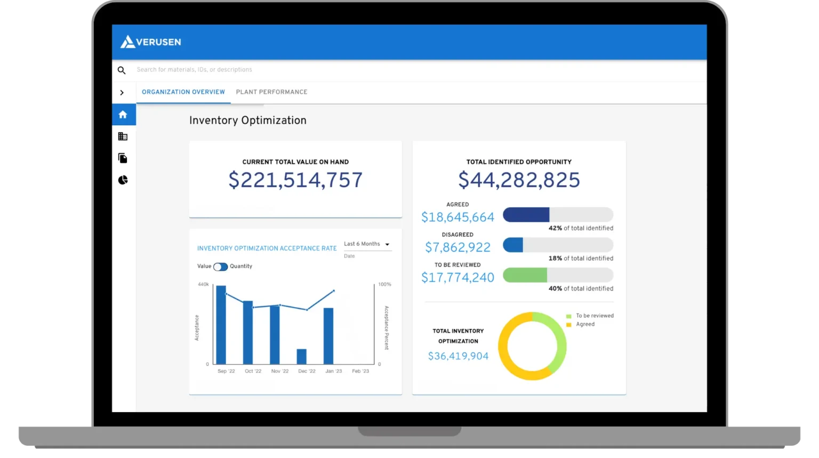
Task: Click the To Be Reviewed amount $17,774,240
Action: [x=457, y=277]
